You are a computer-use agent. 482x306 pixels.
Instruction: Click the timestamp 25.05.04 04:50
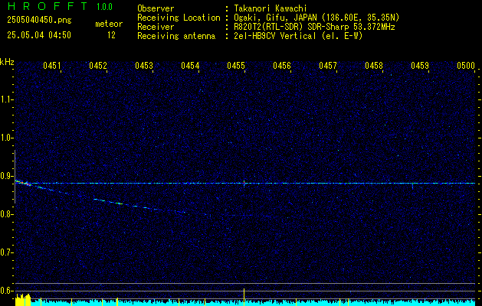coord(39,35)
